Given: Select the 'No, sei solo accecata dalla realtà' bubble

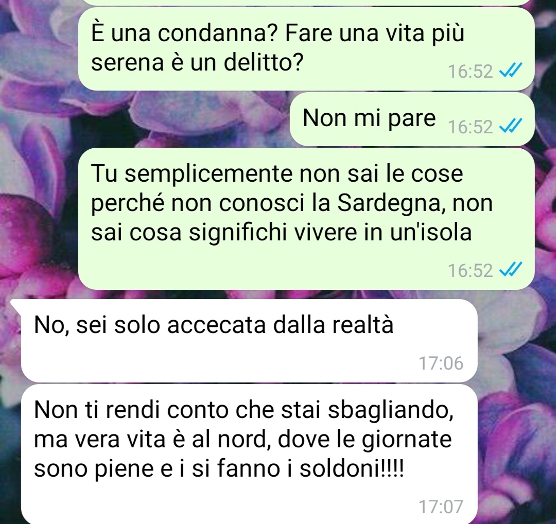Looking at the screenshot, I should point(249,340).
